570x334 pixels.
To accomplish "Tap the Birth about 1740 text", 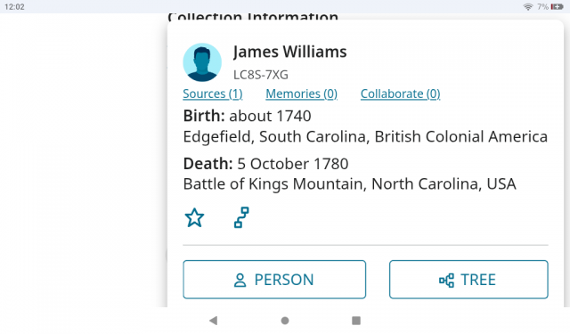I will [x=248, y=116].
